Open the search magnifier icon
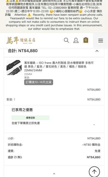Screen dimensions: 108x177 coord(66,40)
